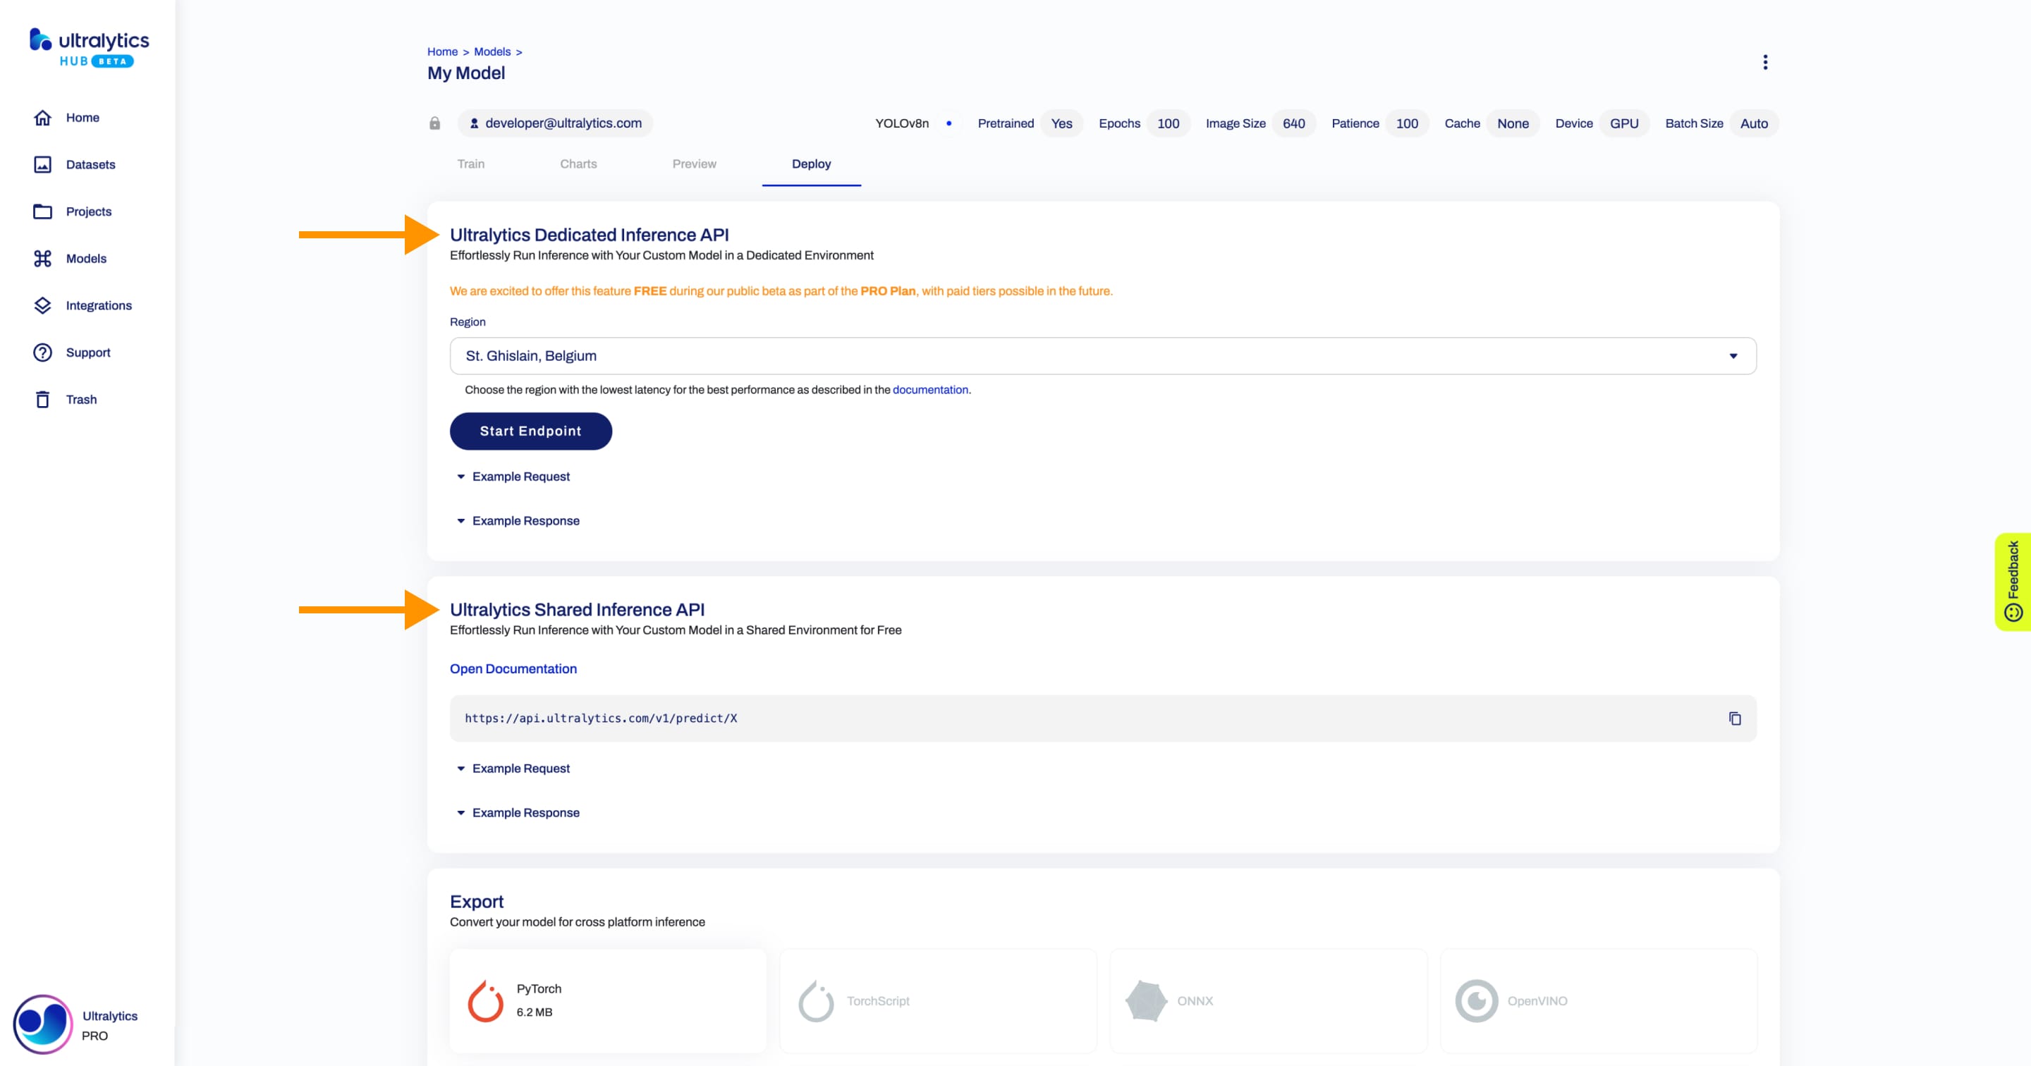Select the Region dropdown for Dedicated API
Image resolution: width=2031 pixels, height=1066 pixels.
pos(1102,355)
